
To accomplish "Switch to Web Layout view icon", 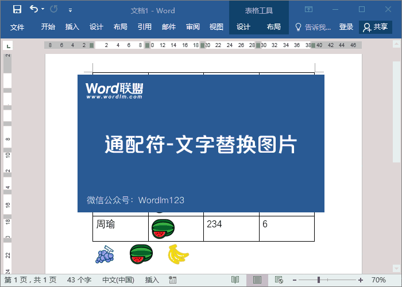I will (279, 280).
